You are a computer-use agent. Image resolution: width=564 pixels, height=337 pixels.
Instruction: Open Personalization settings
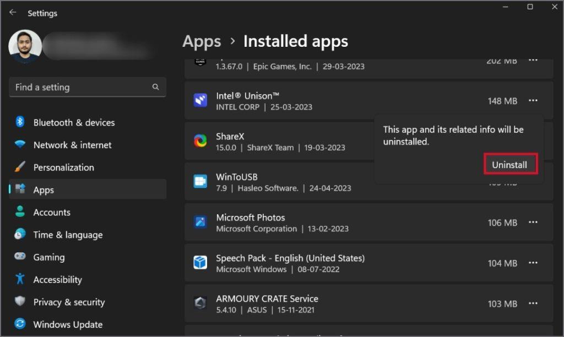point(88,167)
